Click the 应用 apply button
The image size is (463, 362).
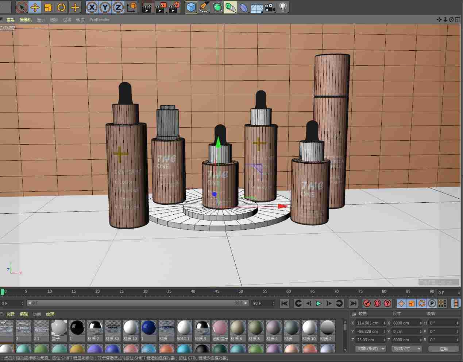click(444, 349)
